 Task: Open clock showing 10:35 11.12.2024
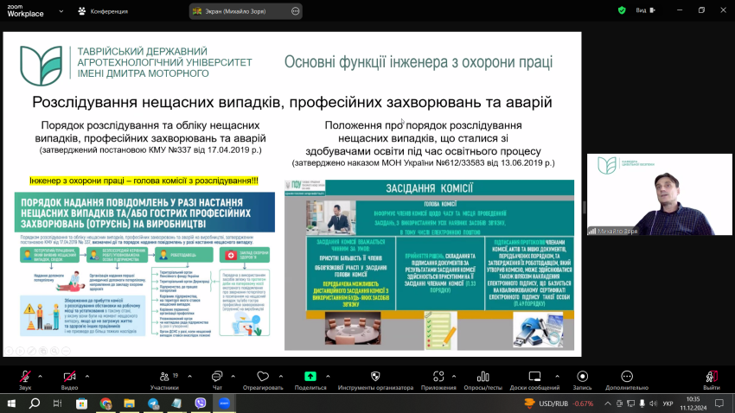pos(693,403)
